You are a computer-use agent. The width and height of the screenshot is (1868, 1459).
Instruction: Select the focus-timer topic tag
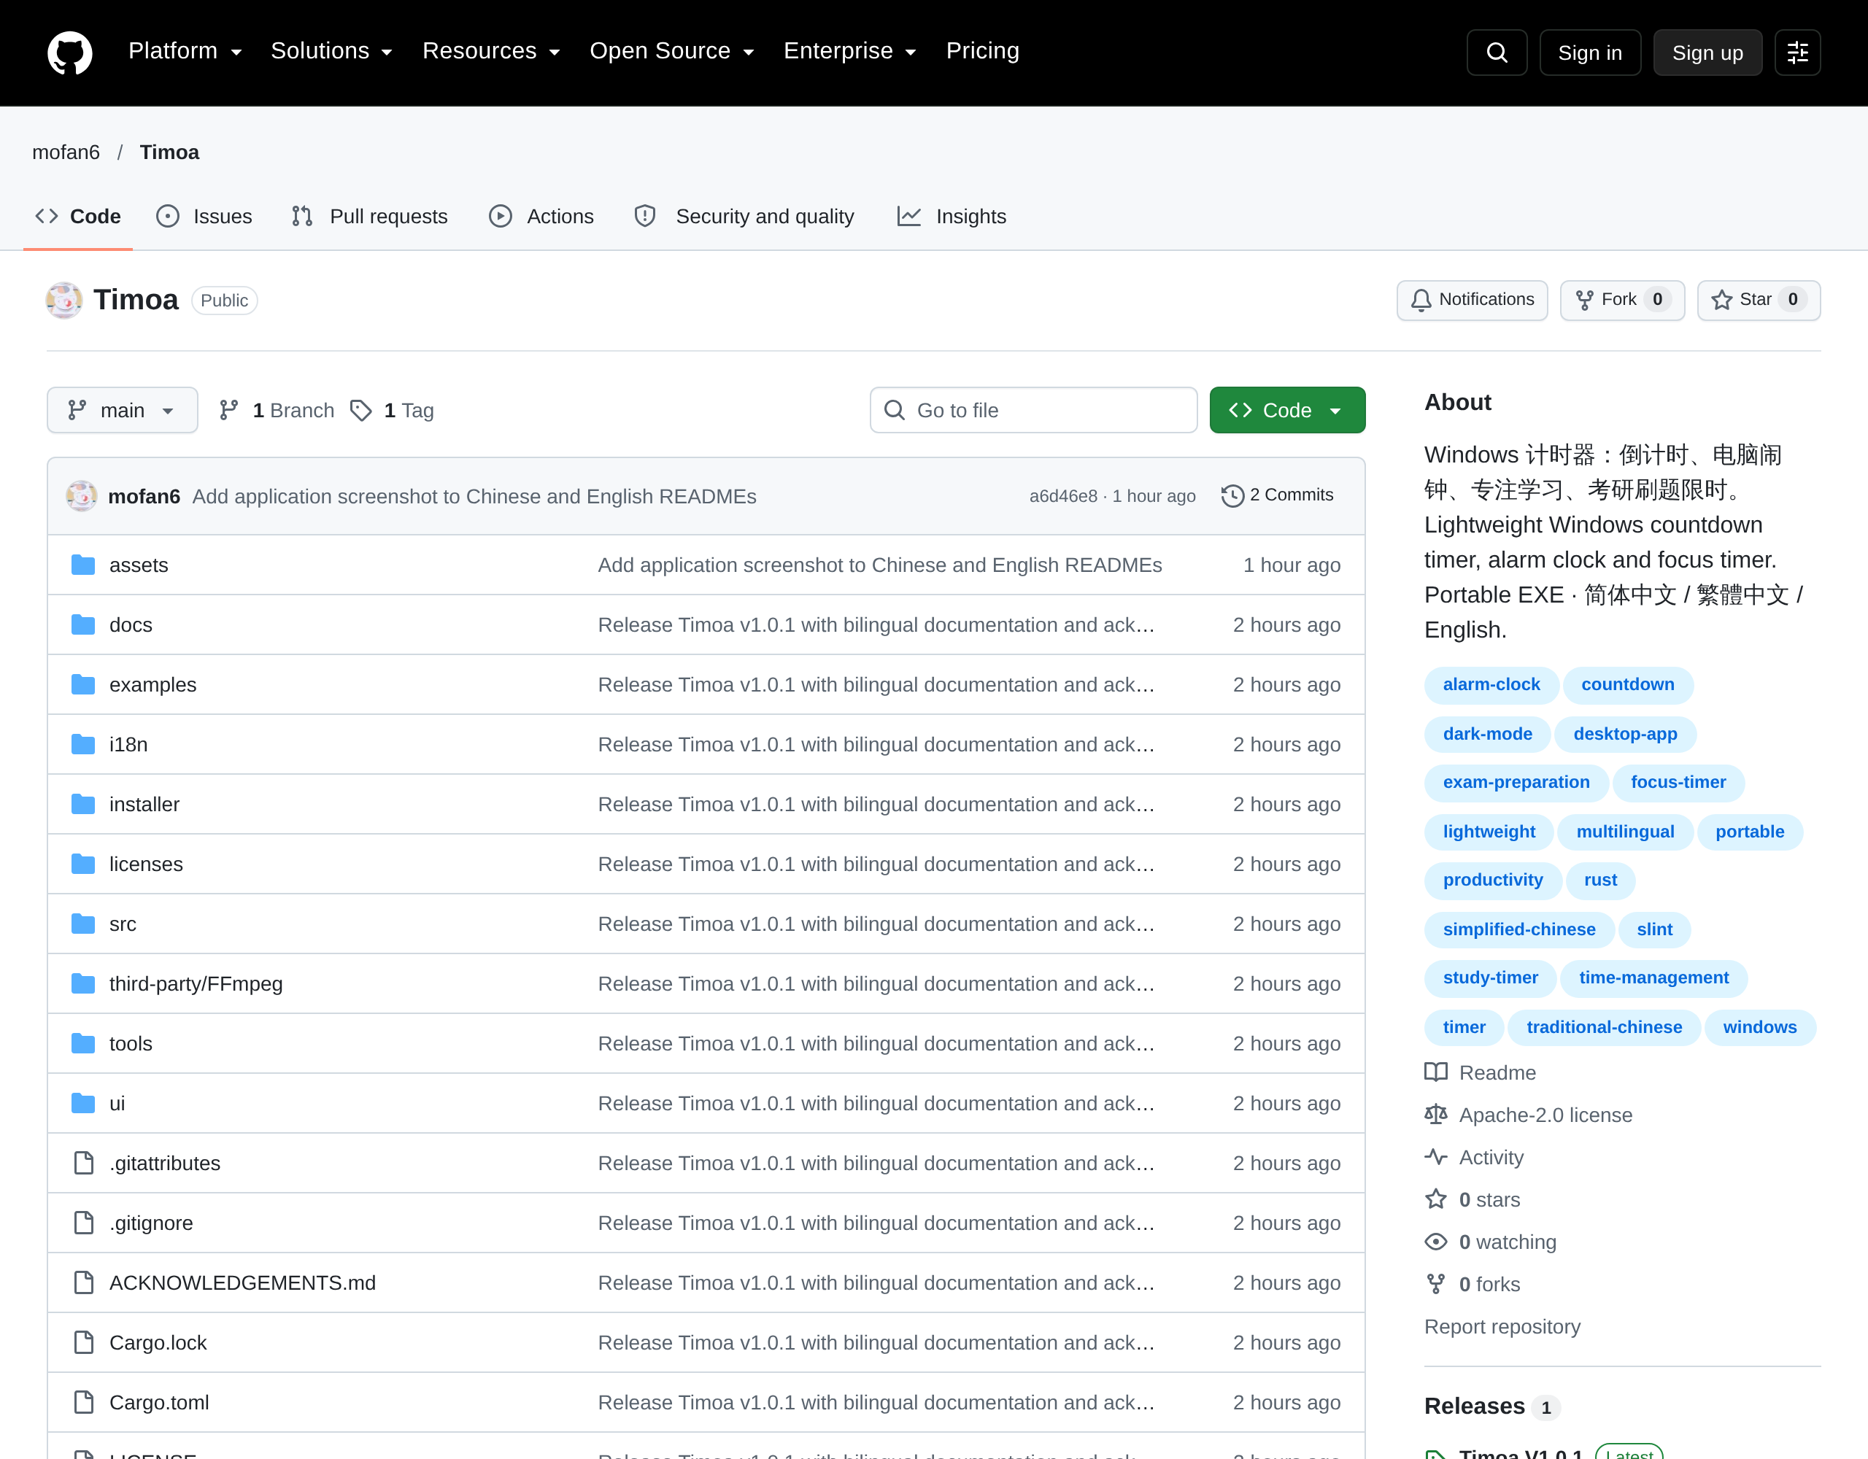[x=1678, y=783]
